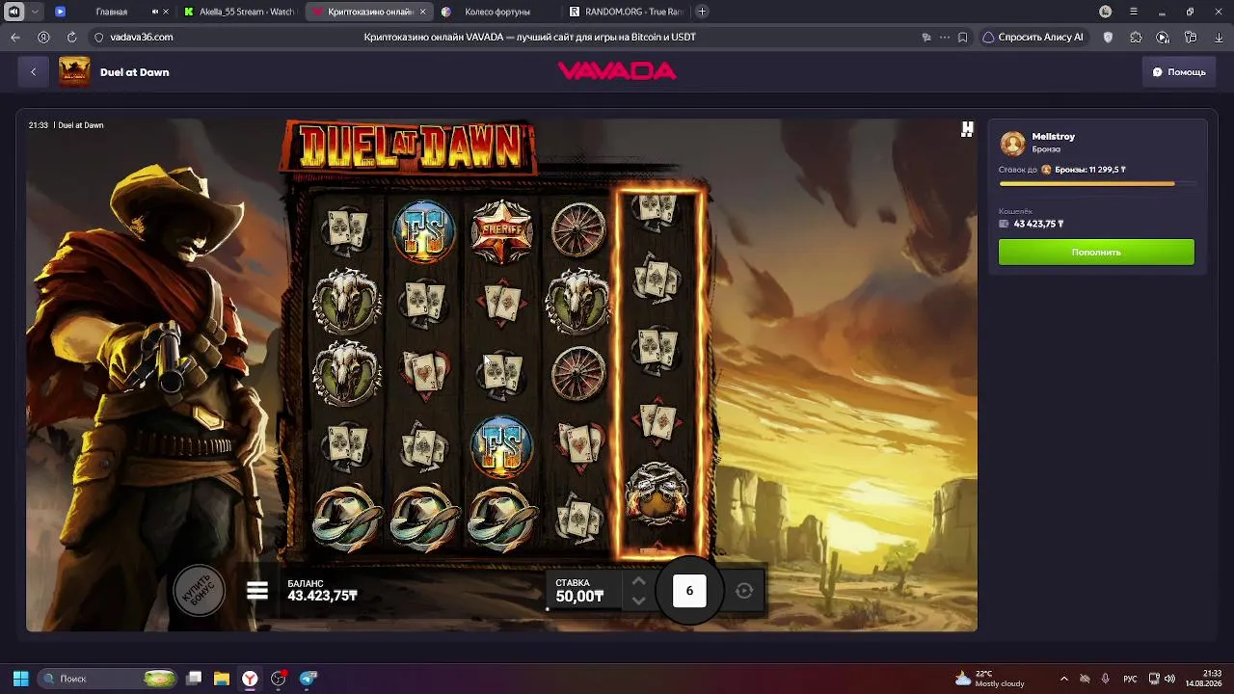Click the page translate icon
This screenshot has height=694, width=1234.
pyautogui.click(x=926, y=38)
